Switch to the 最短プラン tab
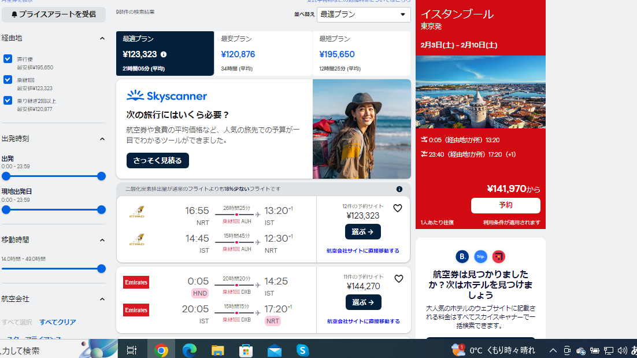 (361, 54)
